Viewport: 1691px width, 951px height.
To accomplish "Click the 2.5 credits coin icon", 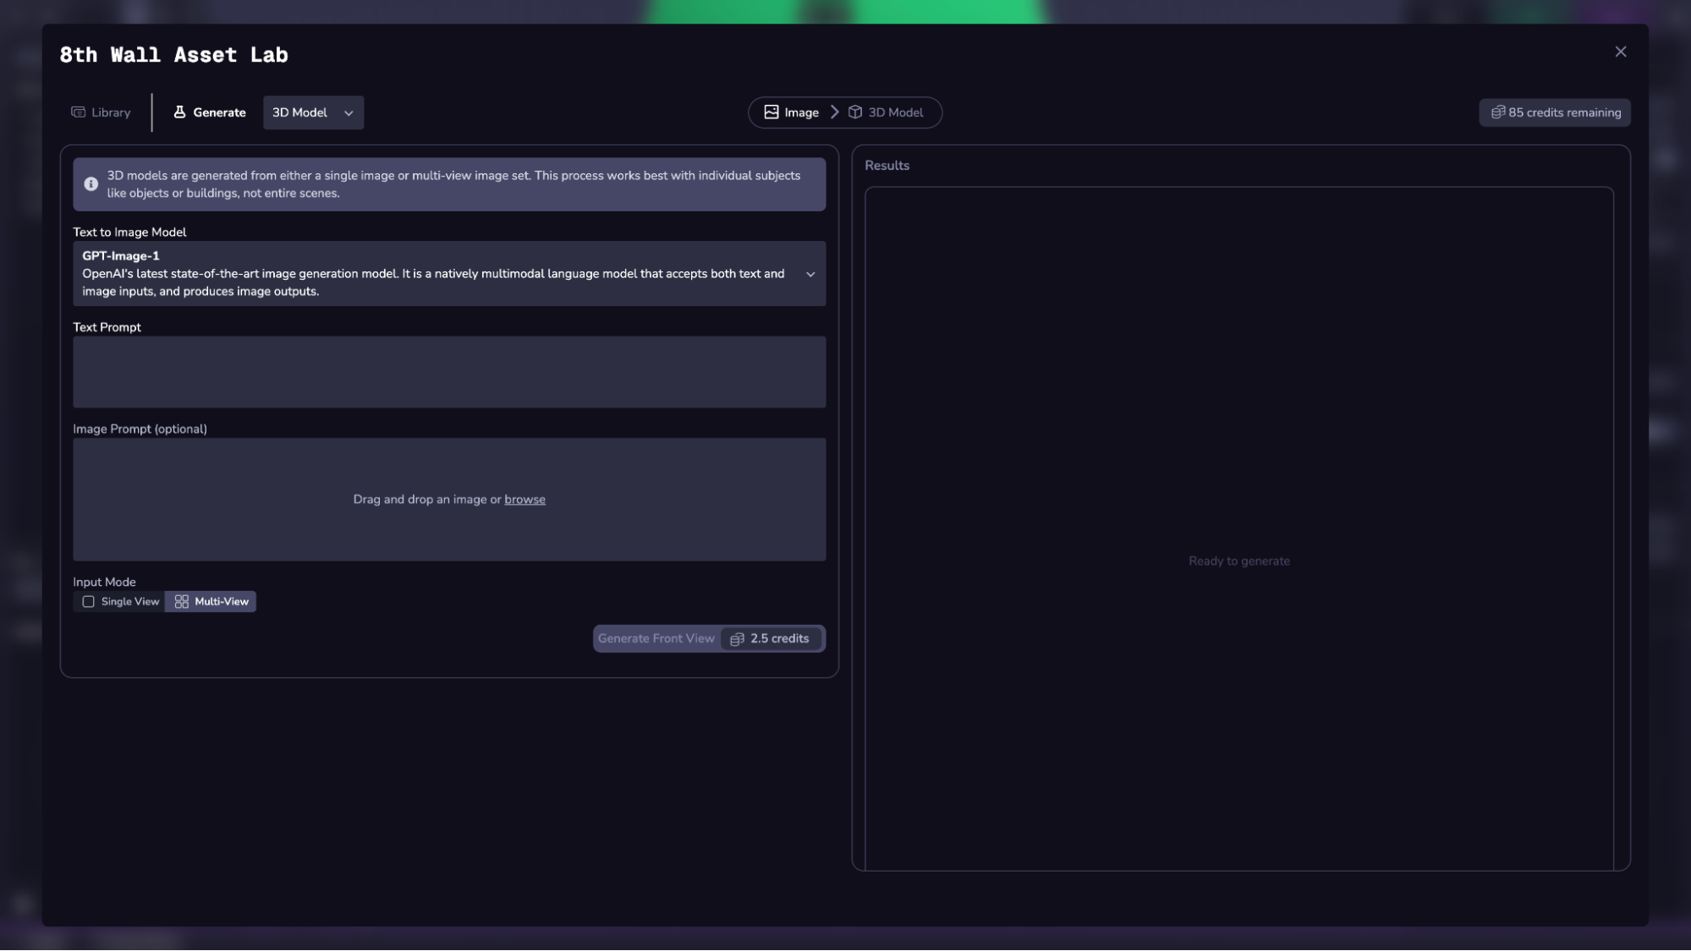I will point(737,639).
